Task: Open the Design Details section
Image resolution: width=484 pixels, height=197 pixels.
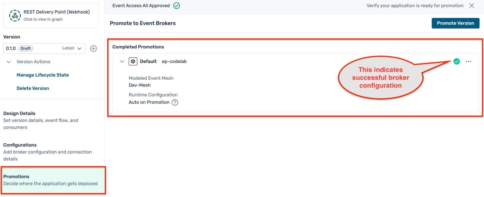Action: pos(19,113)
